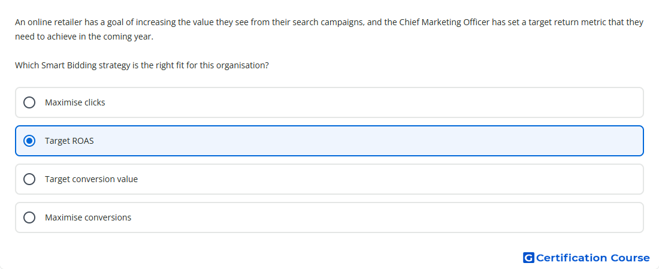Image resolution: width=659 pixels, height=269 pixels.
Task: Click the 'Target conversion value' label text
Action: [91, 179]
